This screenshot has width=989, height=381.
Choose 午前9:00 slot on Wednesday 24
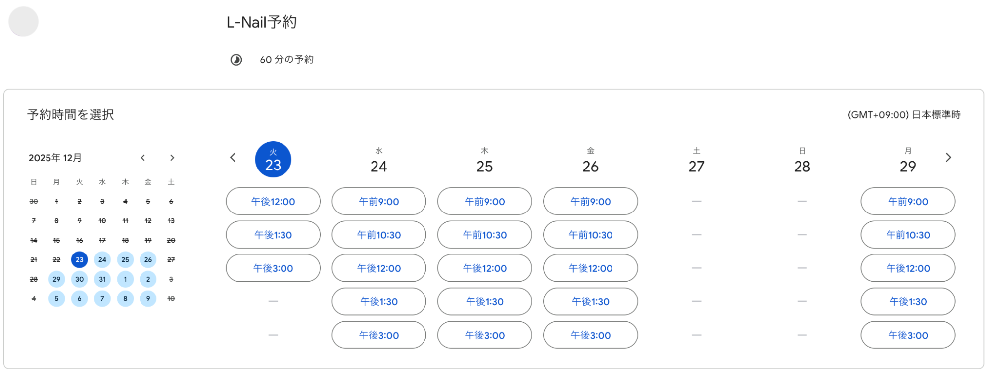[x=379, y=202]
